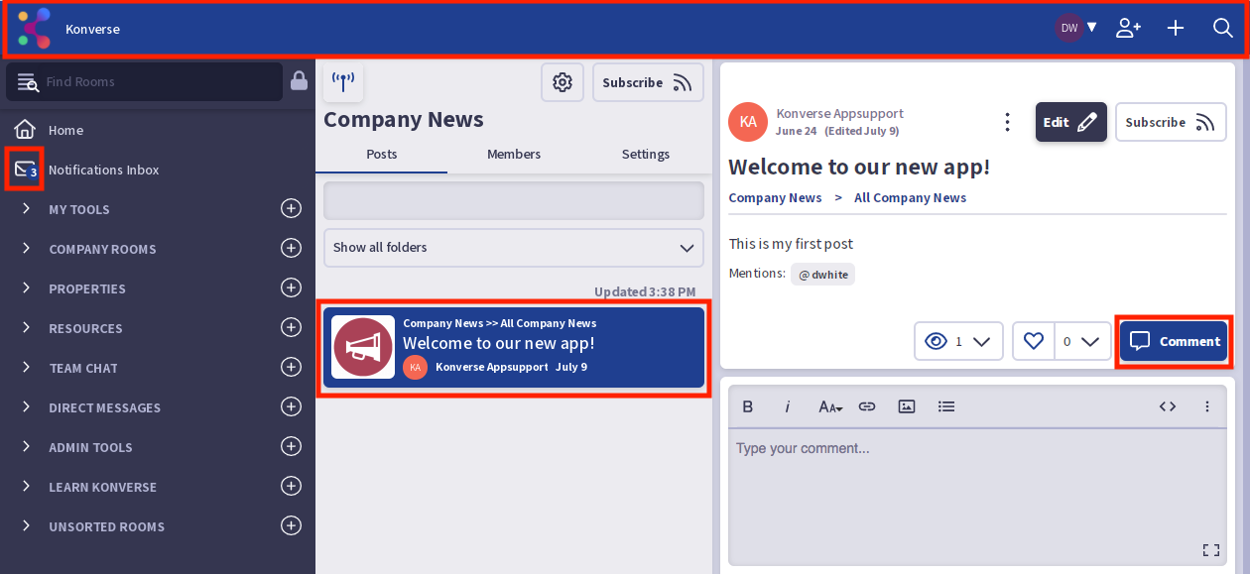
Task: Follow the All Company News breadcrumb link
Action: pos(910,198)
